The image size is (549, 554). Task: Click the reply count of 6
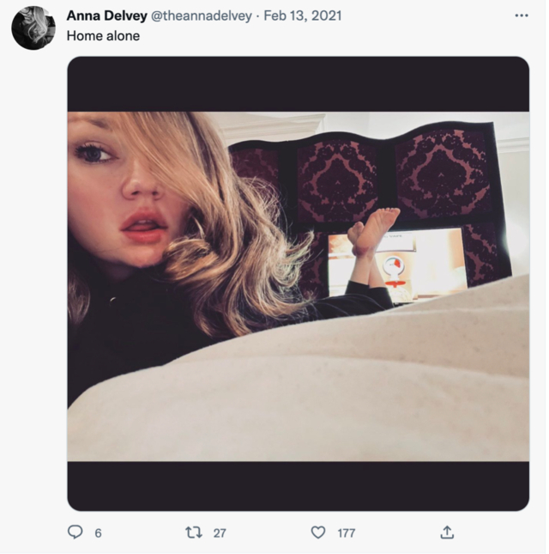point(98,533)
